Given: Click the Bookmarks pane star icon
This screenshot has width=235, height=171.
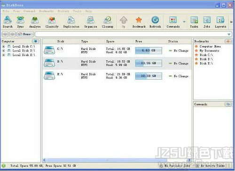Looking at the screenshot, I should [228, 41].
